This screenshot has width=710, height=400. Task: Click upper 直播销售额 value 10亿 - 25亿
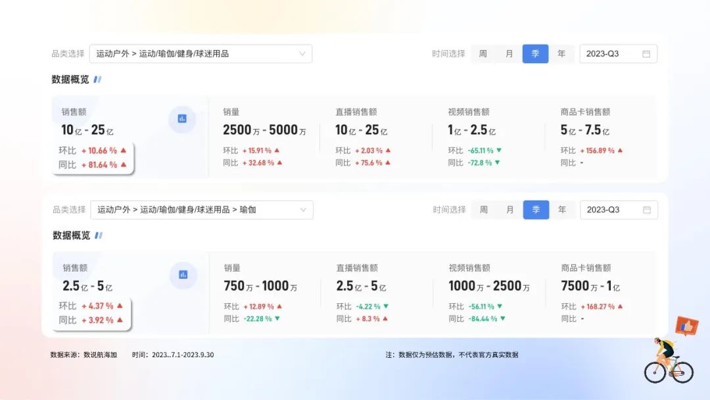click(x=362, y=130)
